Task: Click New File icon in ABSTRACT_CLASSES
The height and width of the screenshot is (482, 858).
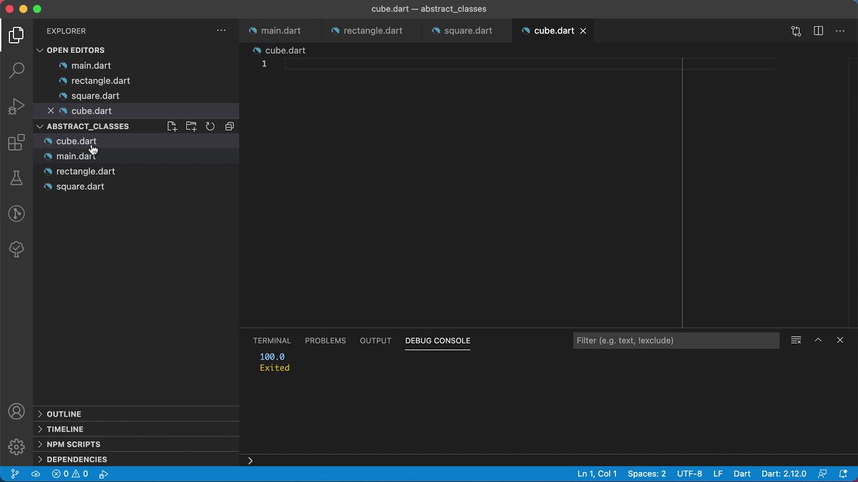Action: [172, 126]
